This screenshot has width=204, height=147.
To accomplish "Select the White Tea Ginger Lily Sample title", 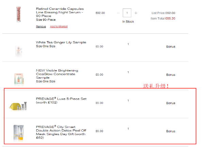I will [61, 43].
